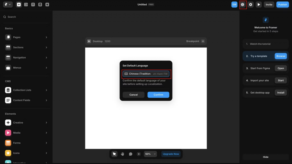Screen dimensions: 292x164
Task: Click Cancel in Set Default Language dialog
Action: click(x=133, y=95)
